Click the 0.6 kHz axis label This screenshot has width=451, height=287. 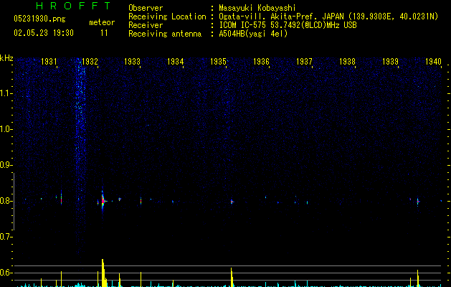pos(6,273)
